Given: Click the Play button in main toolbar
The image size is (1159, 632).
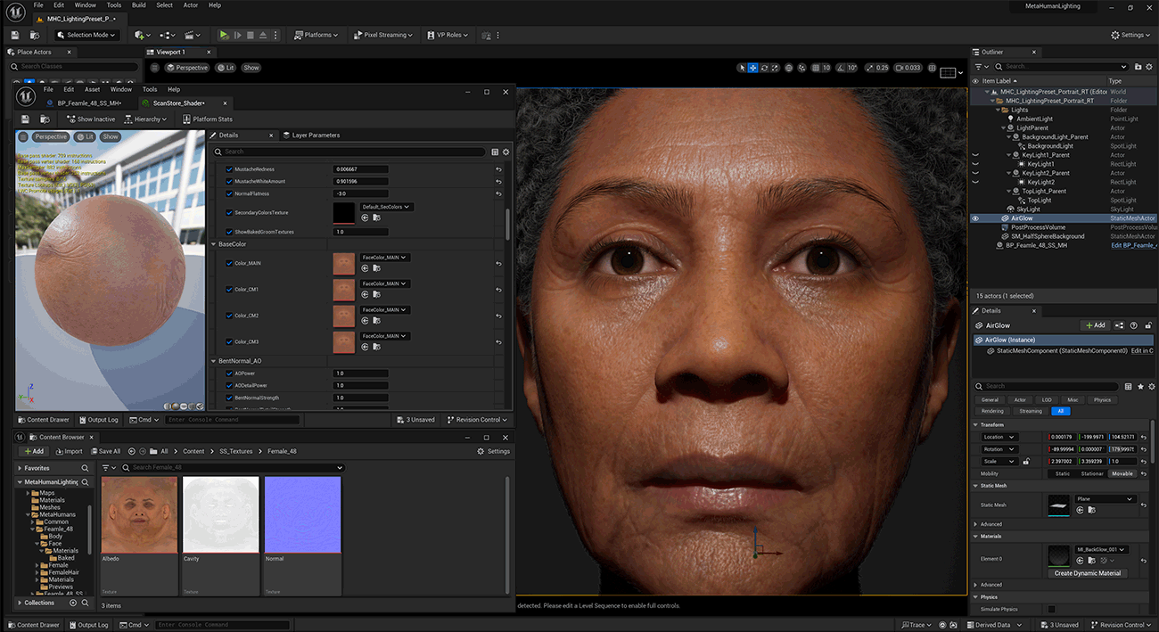Looking at the screenshot, I should point(224,35).
